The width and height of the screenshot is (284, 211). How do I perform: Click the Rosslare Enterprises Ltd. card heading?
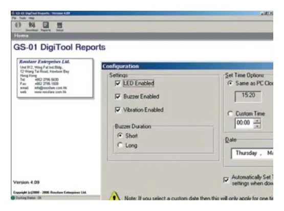45,62
